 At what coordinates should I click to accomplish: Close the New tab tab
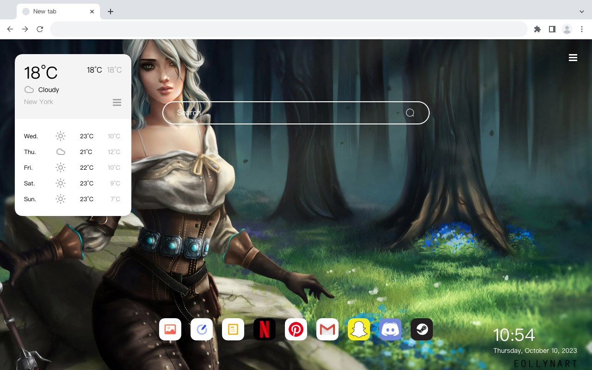tap(92, 12)
